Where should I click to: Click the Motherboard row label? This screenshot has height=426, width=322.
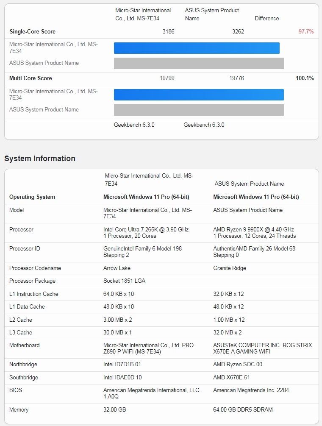click(x=25, y=345)
